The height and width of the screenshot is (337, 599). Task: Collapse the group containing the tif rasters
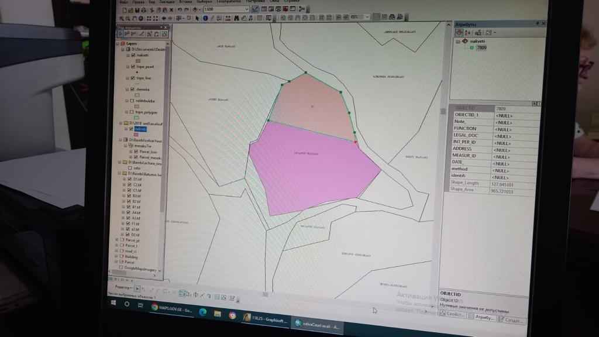pos(119,173)
